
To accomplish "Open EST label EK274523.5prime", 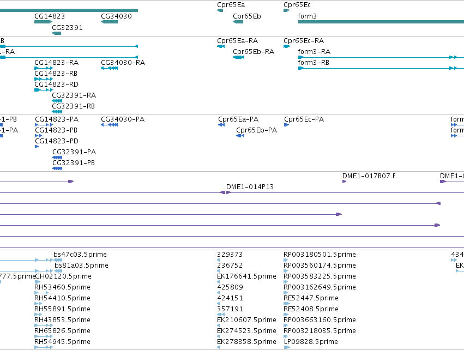I will (x=246, y=331).
